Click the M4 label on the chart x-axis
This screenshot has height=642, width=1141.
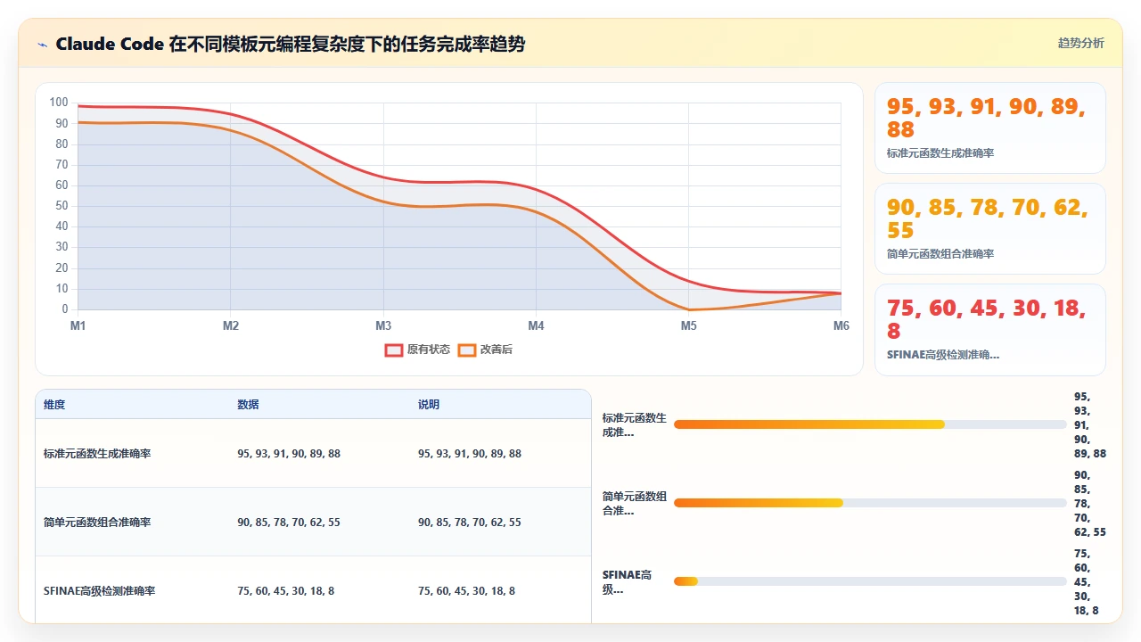coord(536,326)
